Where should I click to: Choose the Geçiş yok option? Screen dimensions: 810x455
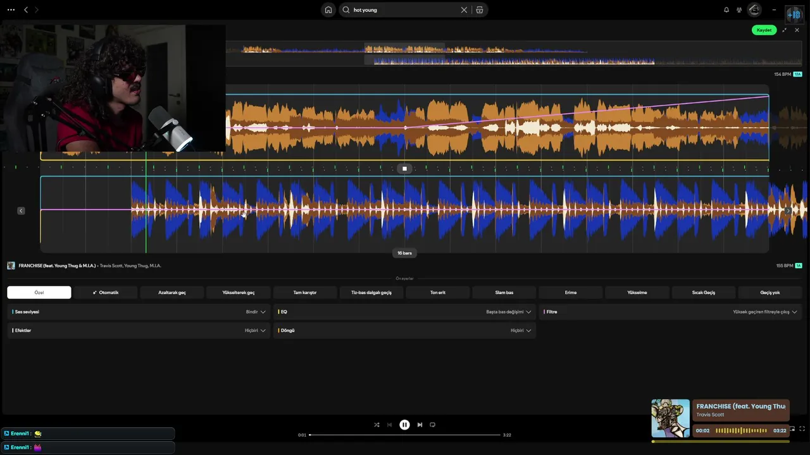770,293
